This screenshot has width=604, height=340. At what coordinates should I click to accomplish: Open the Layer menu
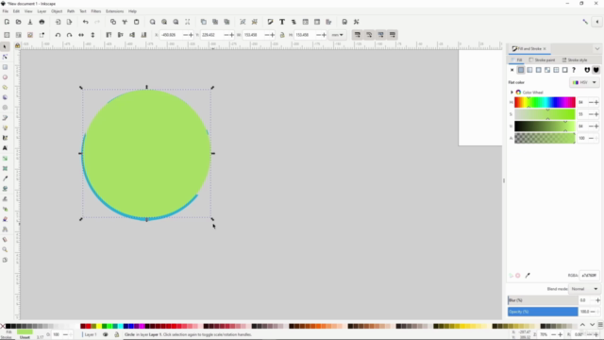click(x=42, y=11)
